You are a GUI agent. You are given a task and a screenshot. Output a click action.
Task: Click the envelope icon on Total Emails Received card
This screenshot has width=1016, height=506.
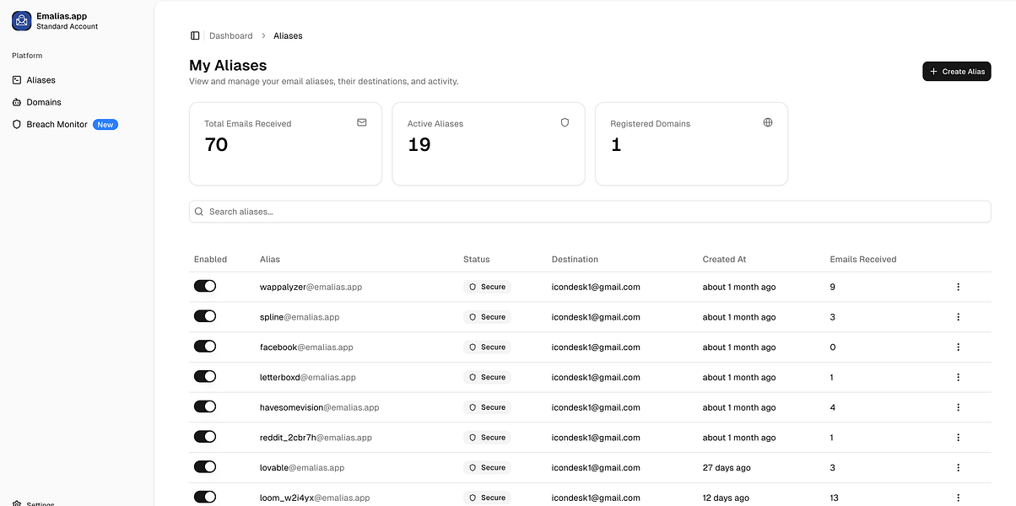tap(361, 121)
